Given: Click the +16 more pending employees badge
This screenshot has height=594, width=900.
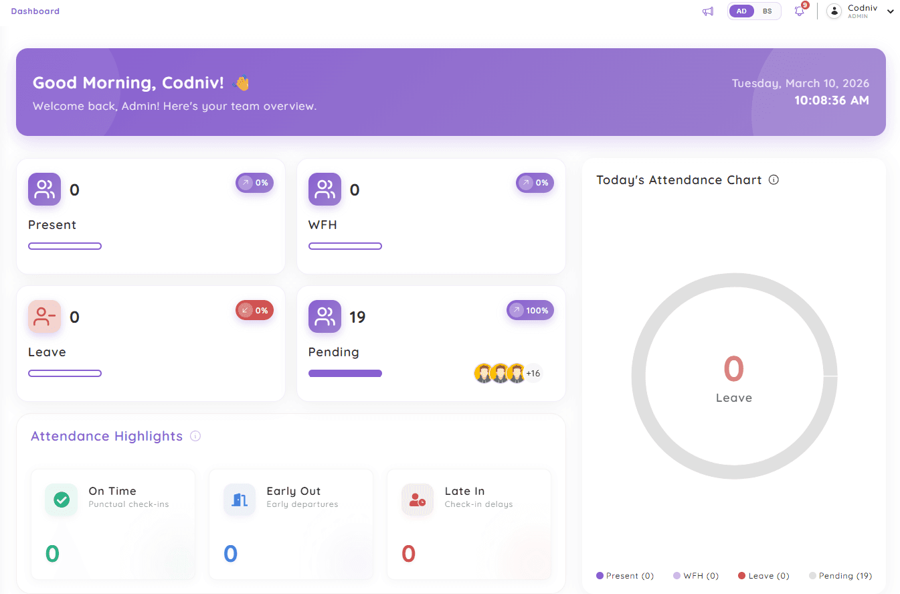Looking at the screenshot, I should [x=533, y=373].
